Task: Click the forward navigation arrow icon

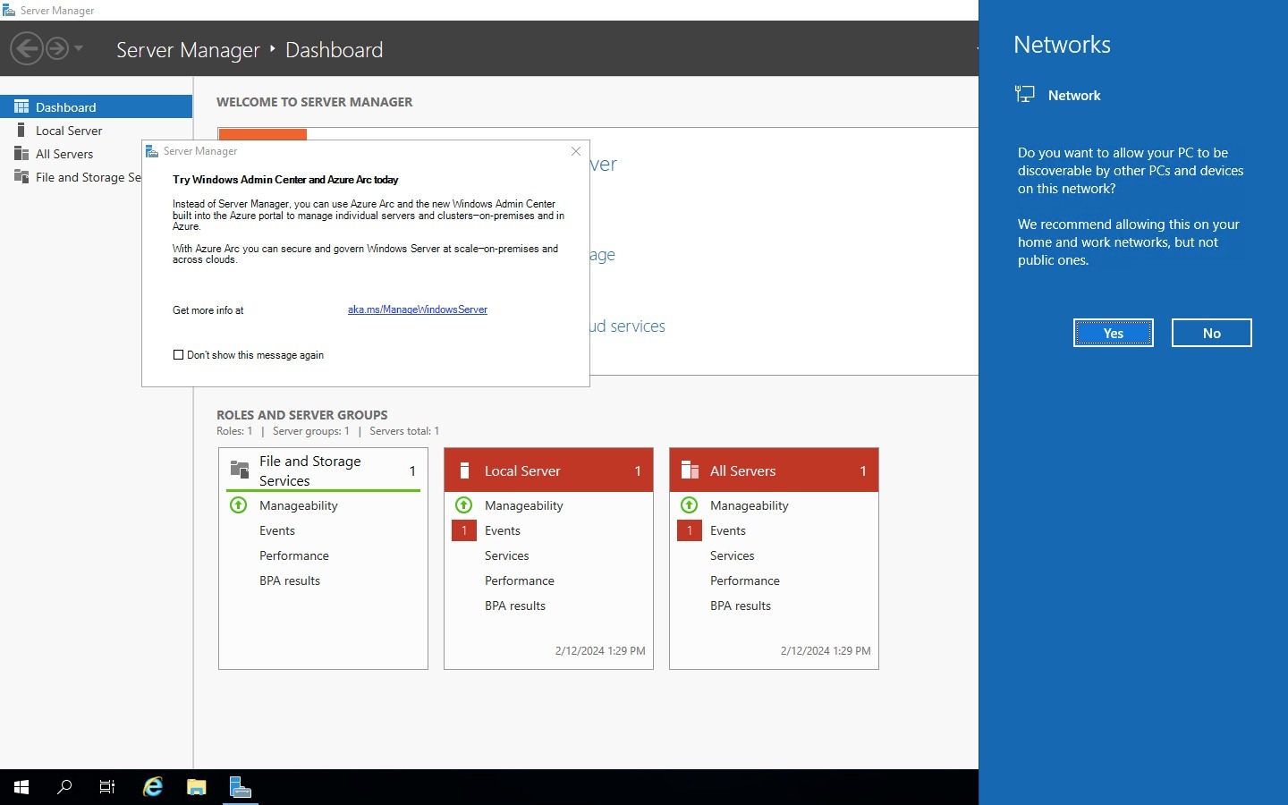Action: 57,48
